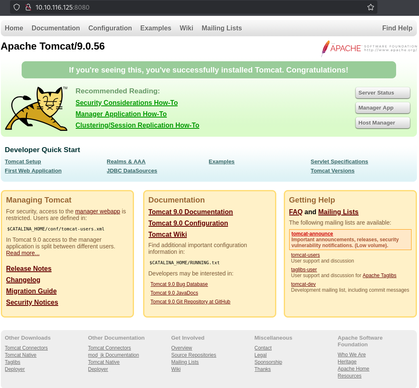Open Tomcat 9.0 Git Repository at GitHub
Screen dimensions: 419x388
pyautogui.click(x=190, y=302)
